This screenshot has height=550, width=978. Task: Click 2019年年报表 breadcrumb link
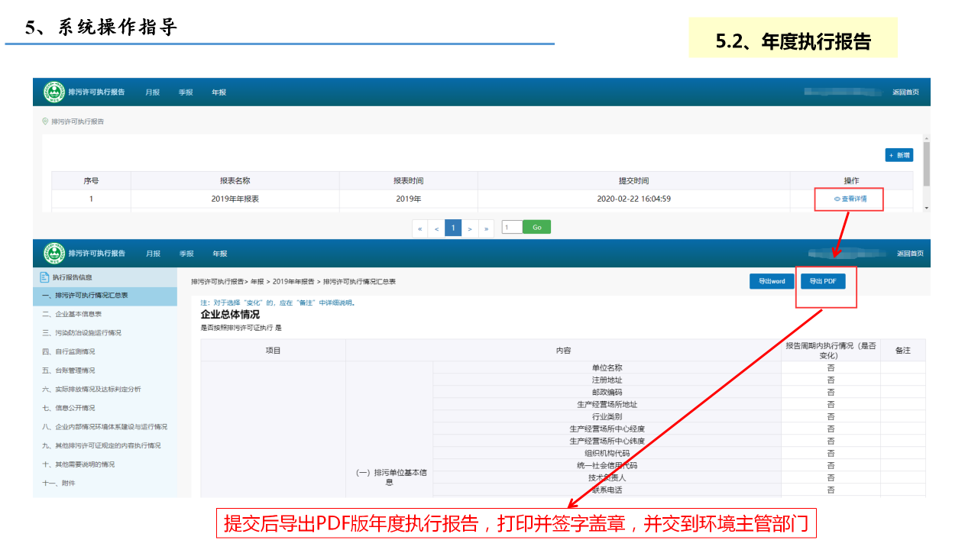[293, 282]
